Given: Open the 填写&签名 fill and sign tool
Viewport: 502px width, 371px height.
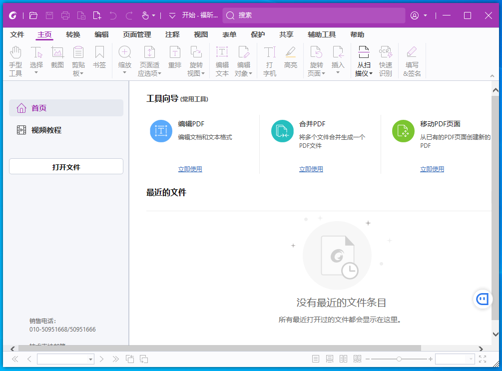Looking at the screenshot, I should (x=412, y=60).
